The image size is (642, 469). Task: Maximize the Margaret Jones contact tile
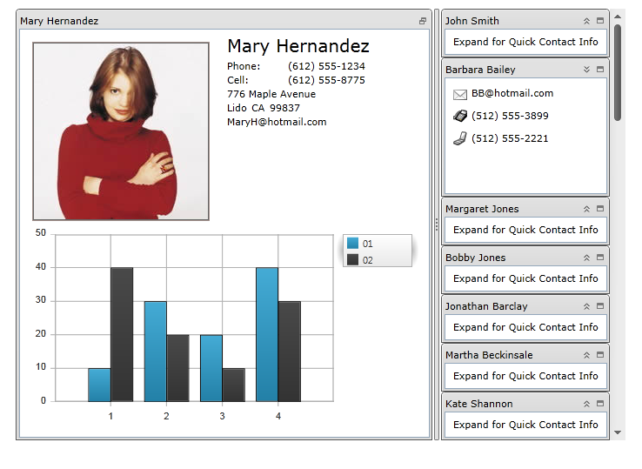600,209
